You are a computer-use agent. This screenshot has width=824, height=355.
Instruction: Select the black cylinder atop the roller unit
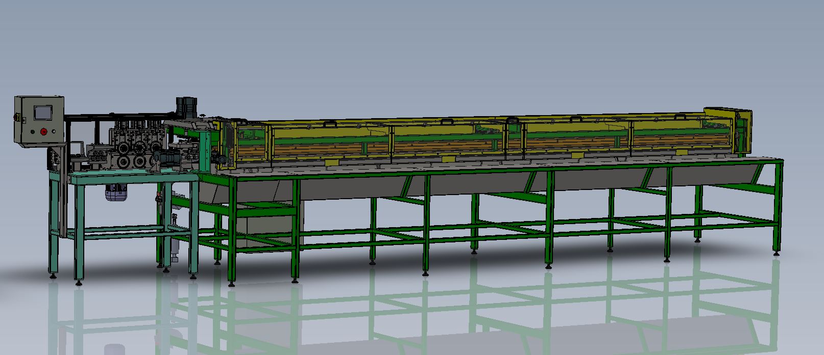coord(187,107)
